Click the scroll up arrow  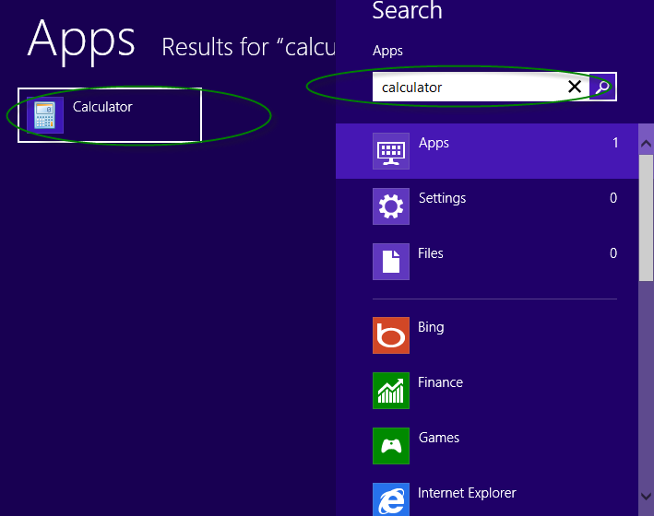646,144
